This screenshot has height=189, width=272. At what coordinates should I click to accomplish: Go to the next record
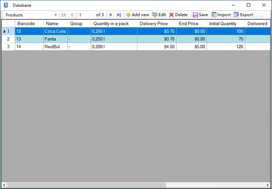coord(111,15)
